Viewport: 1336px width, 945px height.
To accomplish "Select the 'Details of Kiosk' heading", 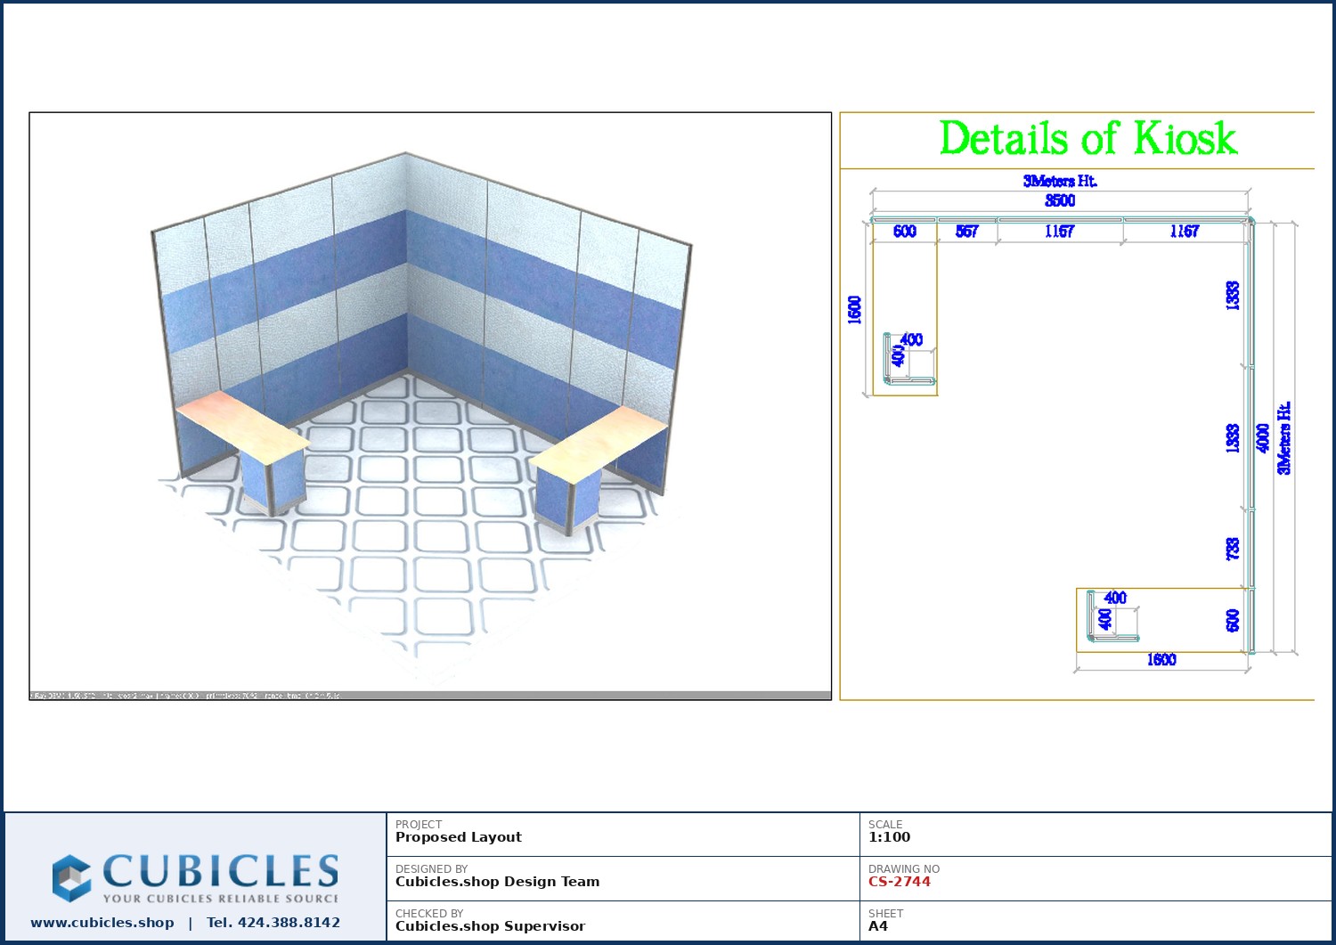I will click(x=1088, y=139).
